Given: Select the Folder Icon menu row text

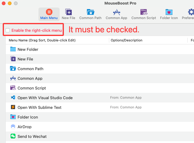Looking at the screenshot, I should tap(28, 117).
